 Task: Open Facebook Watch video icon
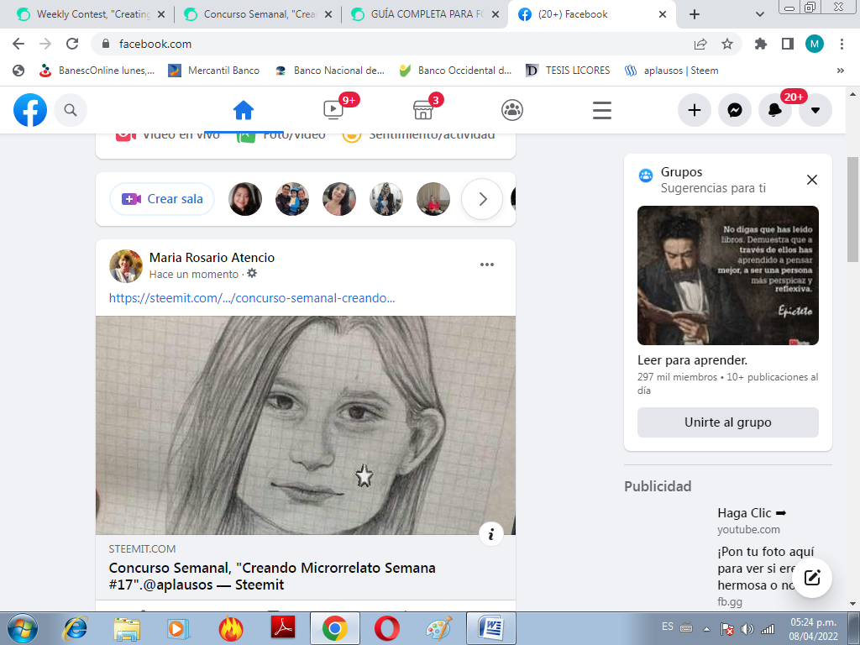click(333, 110)
